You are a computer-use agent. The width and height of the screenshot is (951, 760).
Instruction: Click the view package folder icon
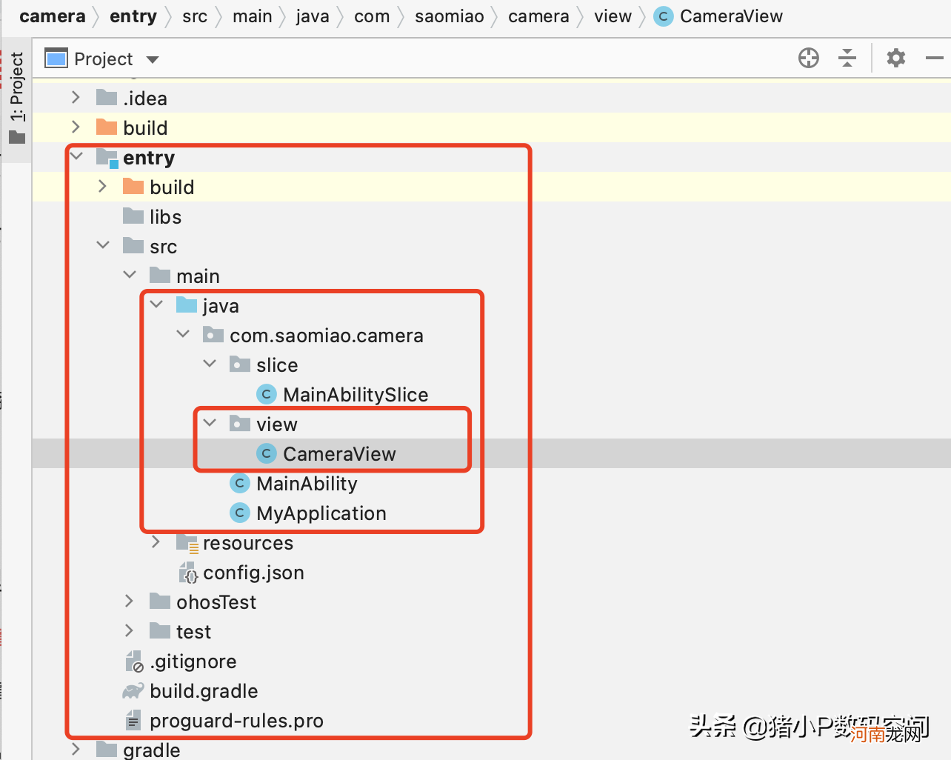pos(240,423)
